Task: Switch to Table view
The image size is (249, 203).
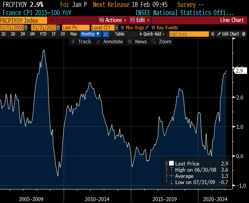Action: (120, 34)
